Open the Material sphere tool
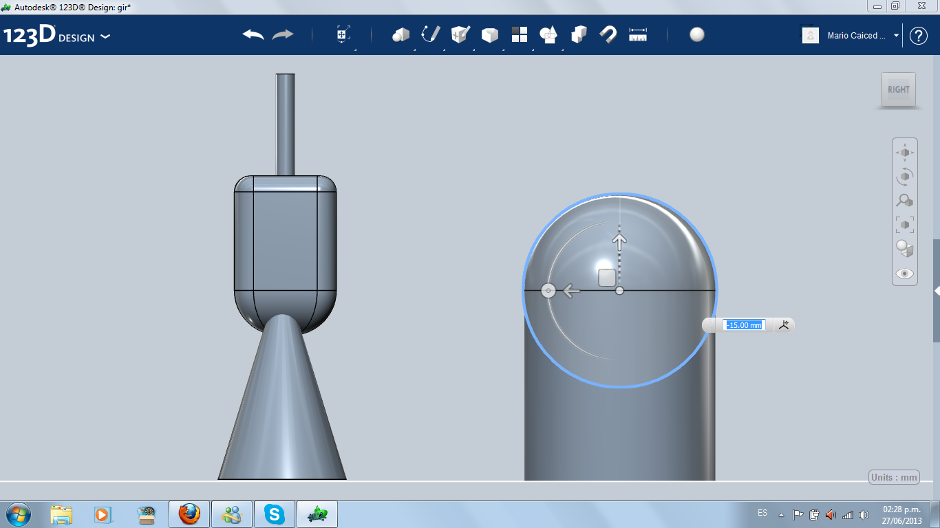The width and height of the screenshot is (940, 528). click(697, 34)
